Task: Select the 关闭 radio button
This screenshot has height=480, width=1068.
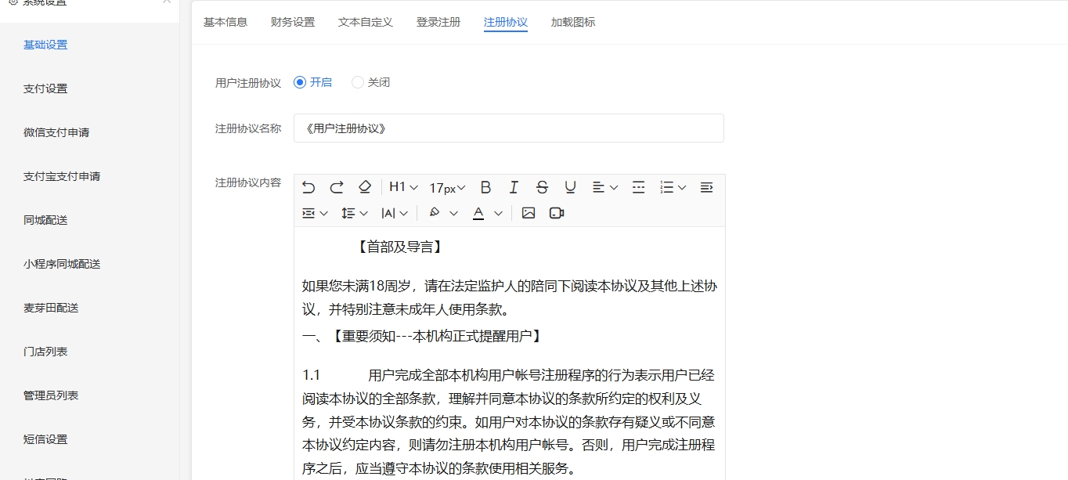Action: [358, 82]
